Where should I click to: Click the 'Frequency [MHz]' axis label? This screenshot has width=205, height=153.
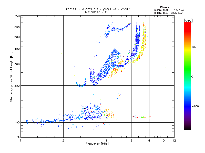click(x=97, y=144)
